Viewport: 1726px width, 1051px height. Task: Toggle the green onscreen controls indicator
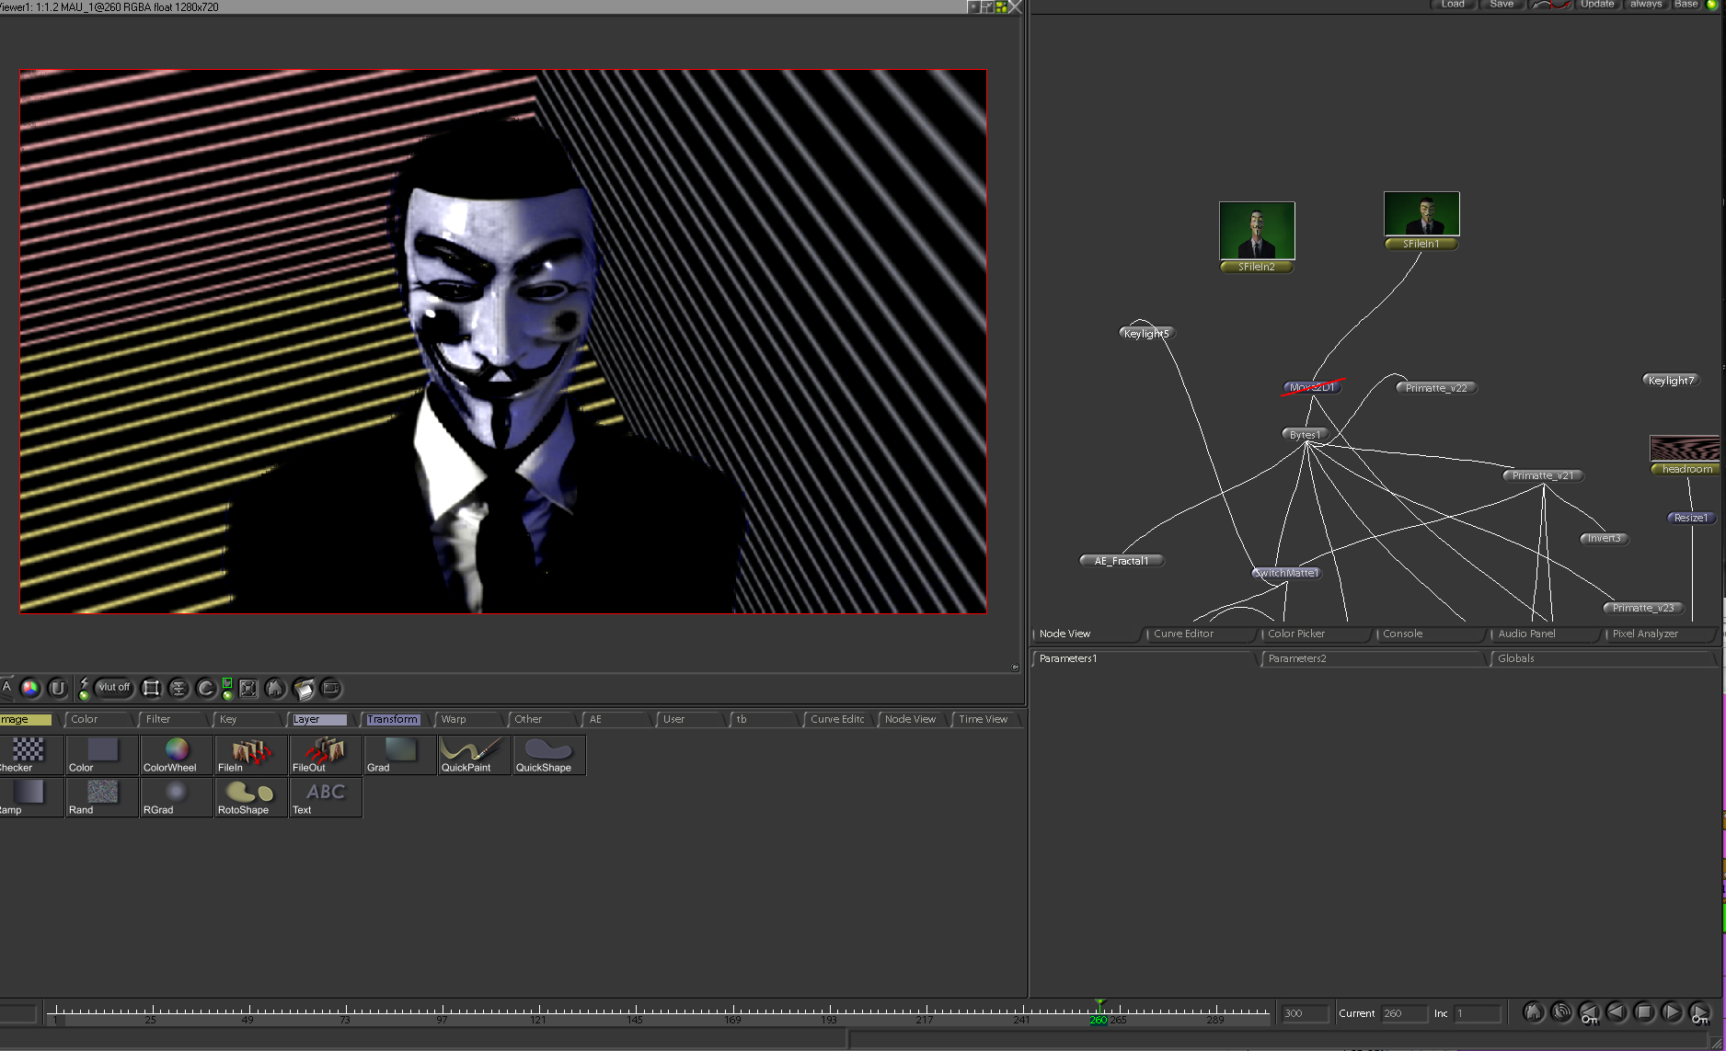tap(227, 688)
